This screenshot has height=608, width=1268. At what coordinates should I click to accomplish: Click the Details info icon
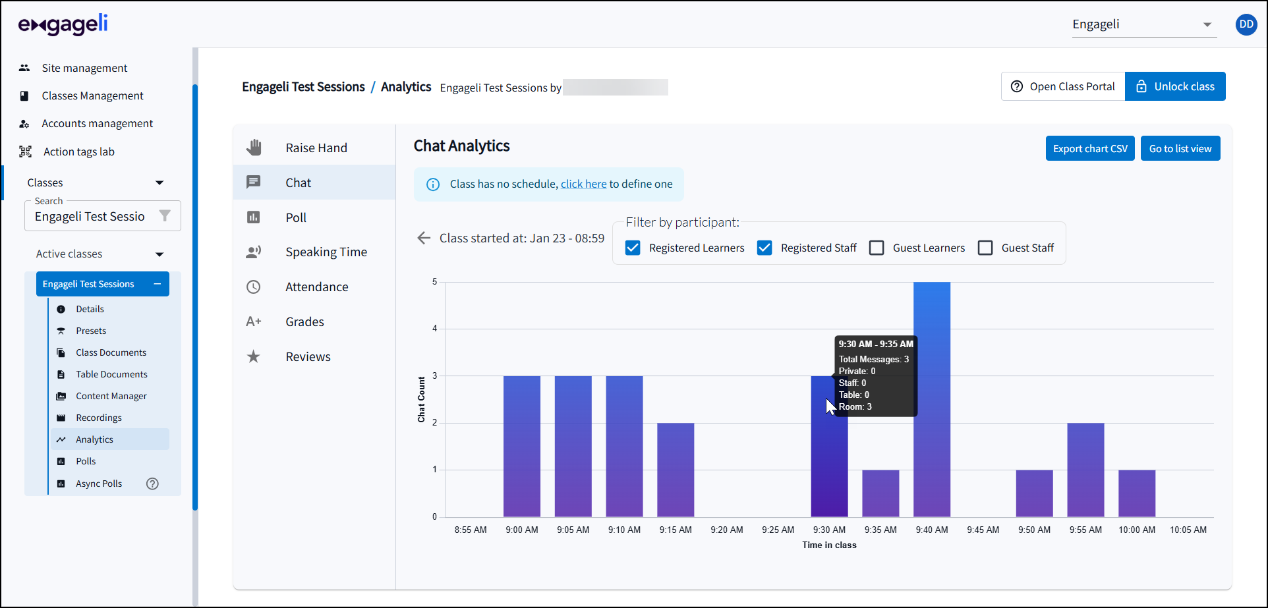(x=61, y=309)
